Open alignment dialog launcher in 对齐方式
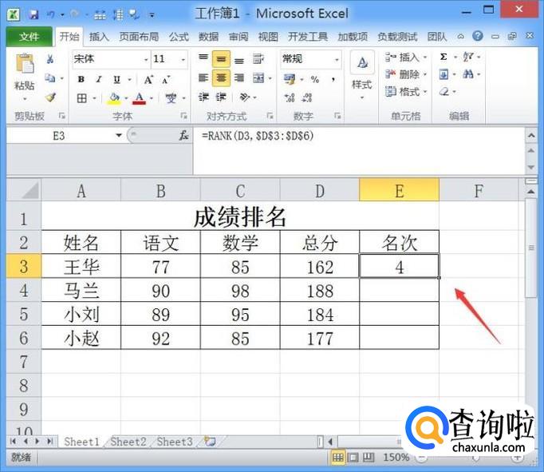 (x=270, y=116)
